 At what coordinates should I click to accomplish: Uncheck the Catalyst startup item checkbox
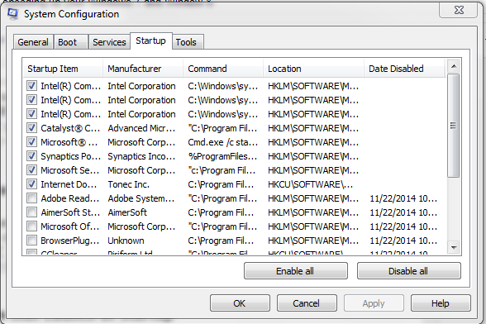[31, 128]
